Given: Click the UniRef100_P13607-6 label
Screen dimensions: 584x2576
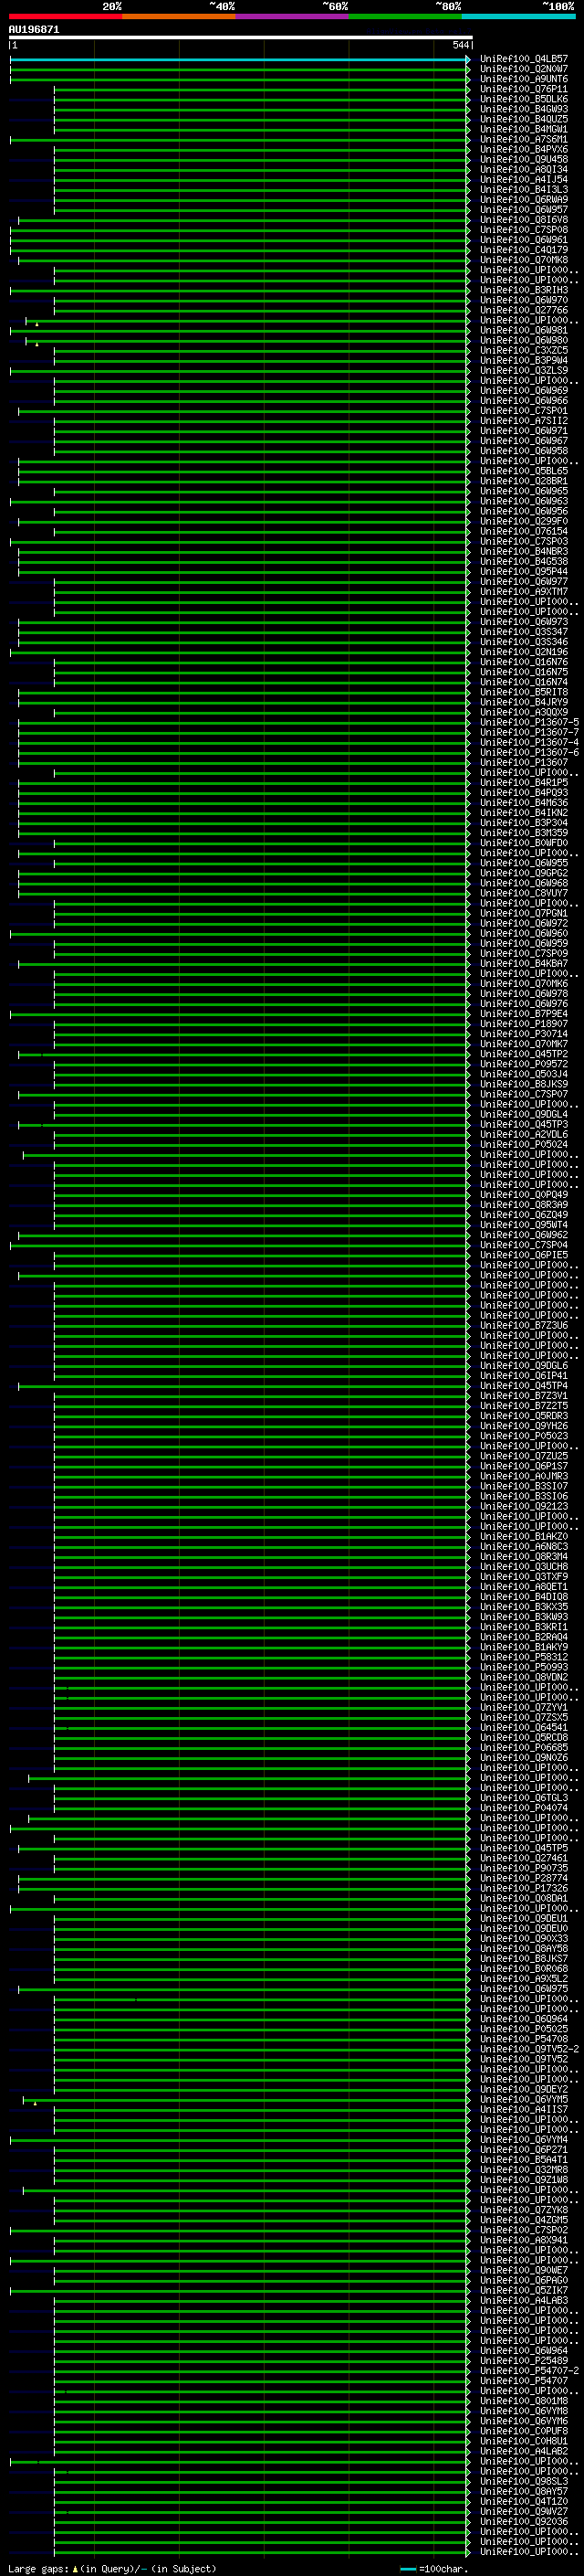Looking at the screenshot, I should coord(529,752).
